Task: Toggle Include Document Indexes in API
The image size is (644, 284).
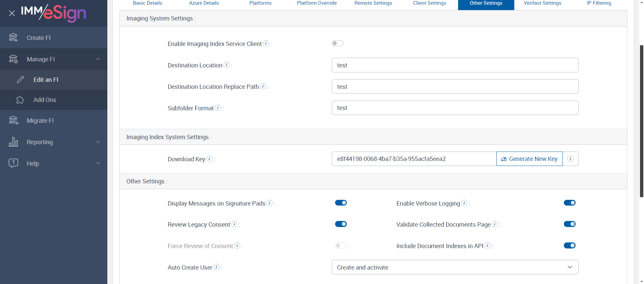Action: (570, 245)
